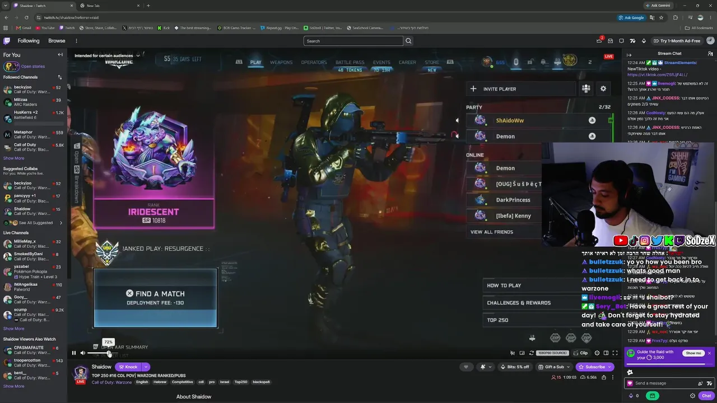This screenshot has width=717, height=403.
Task: Expand the 'Intended for certain audiences' label
Action: point(107,55)
